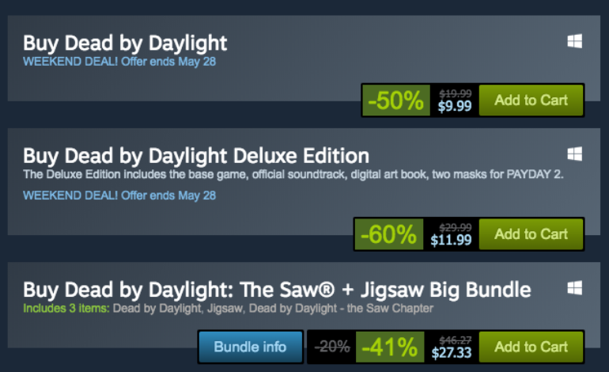Click the -50% discount badge
609x372 pixels.
(397, 101)
